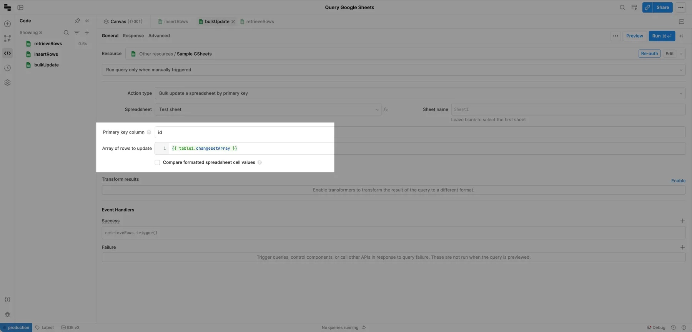Click the fx toggle beside Spreadsheet

point(385,110)
